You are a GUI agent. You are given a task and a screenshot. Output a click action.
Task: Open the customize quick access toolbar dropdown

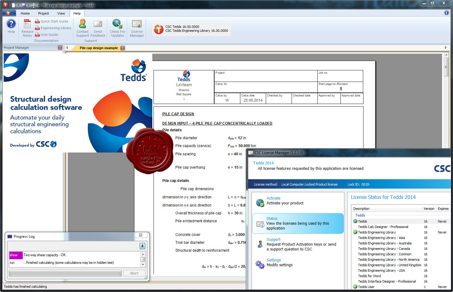[39, 5]
